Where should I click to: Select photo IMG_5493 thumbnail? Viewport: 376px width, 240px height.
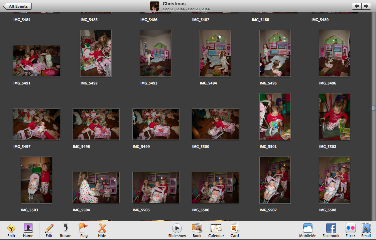[156, 53]
